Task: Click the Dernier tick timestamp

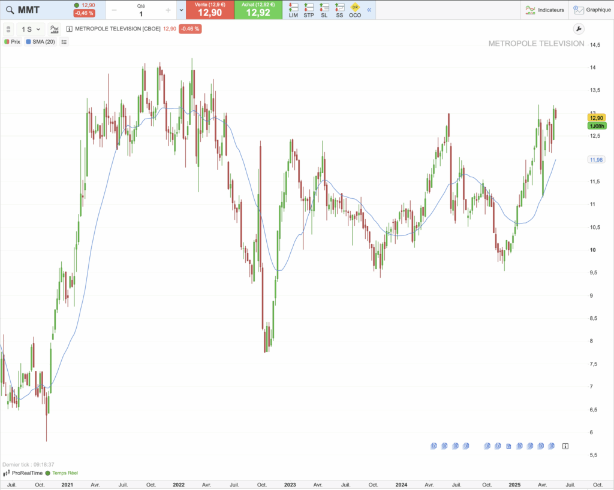Action: click(x=28, y=465)
